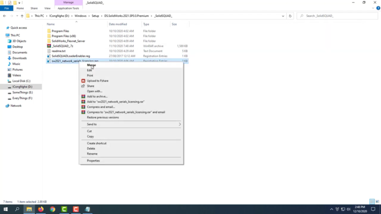Image resolution: width=381 pixels, height=214 pixels.
Task: Select Network in navigation pane
Action: pos(16,106)
